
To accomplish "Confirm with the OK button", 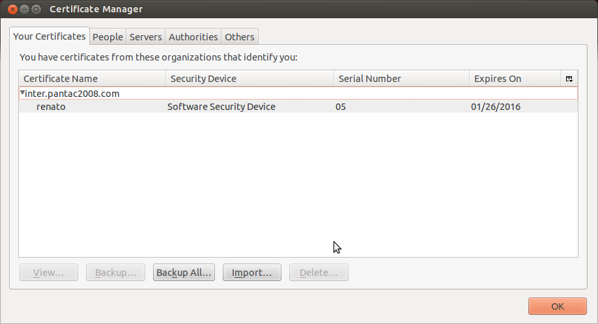I will click(x=557, y=306).
